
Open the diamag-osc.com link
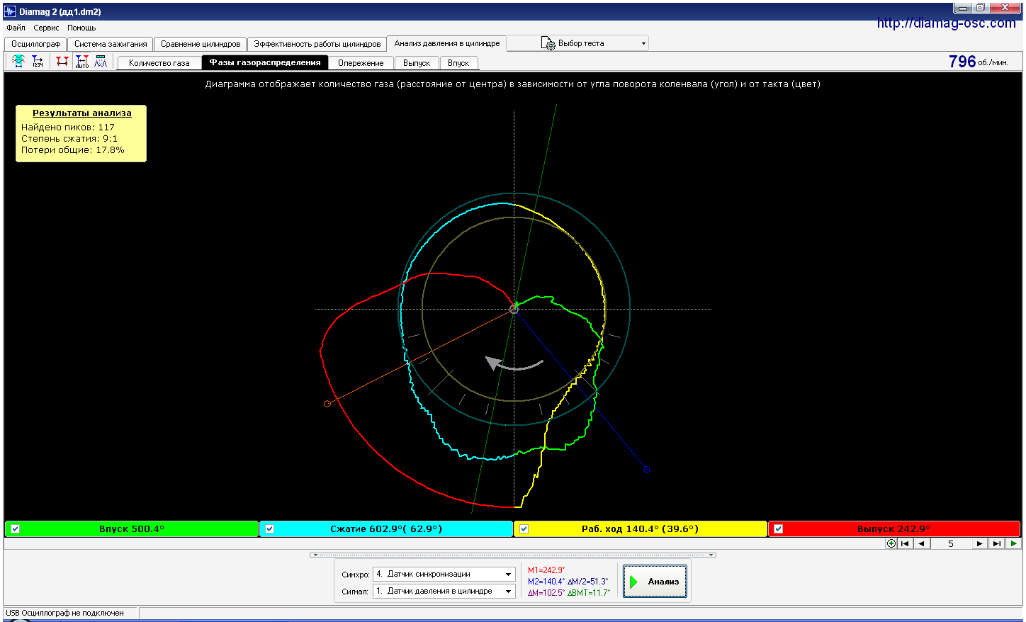946,23
